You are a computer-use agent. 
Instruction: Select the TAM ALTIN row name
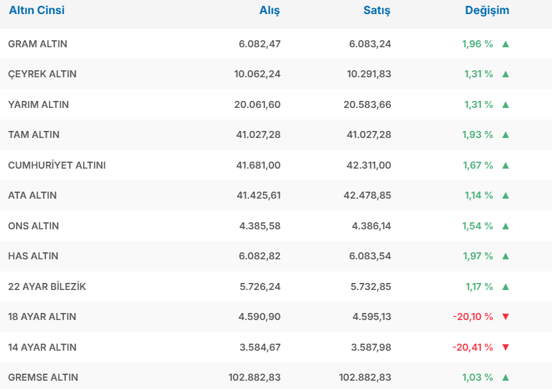tap(34, 135)
